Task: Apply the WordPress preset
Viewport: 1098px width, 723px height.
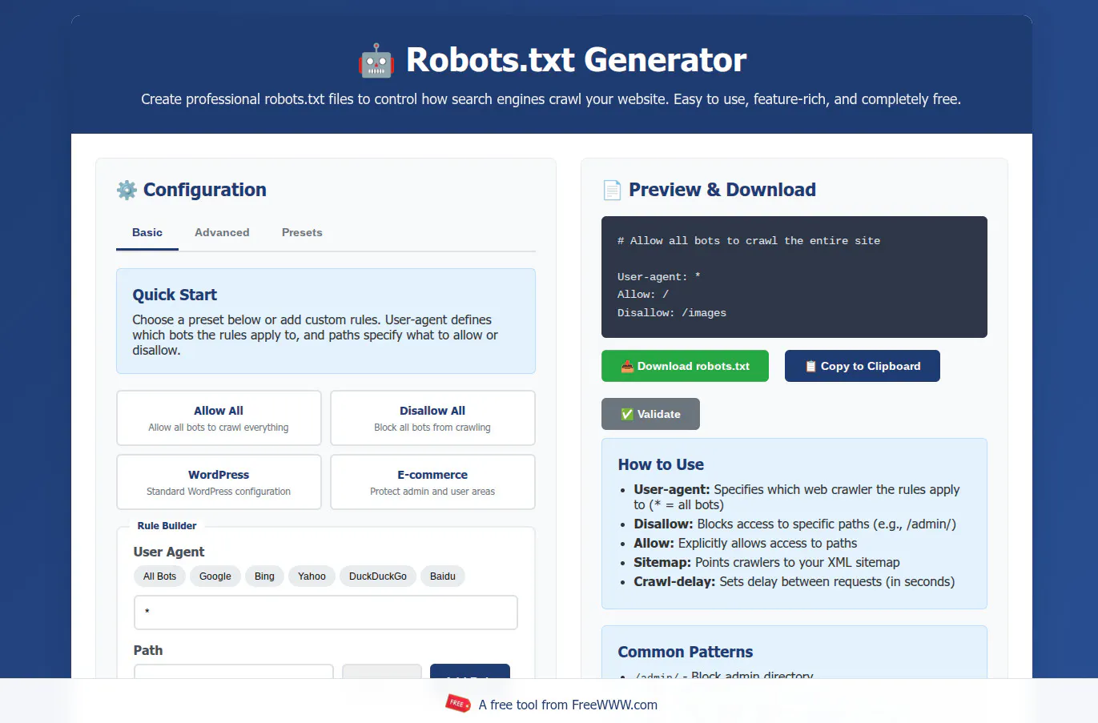Action: (219, 482)
